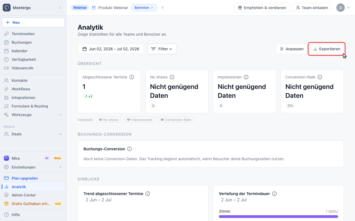Click the Webinar badge
Viewport: 355px width, 221px height.
80,8
